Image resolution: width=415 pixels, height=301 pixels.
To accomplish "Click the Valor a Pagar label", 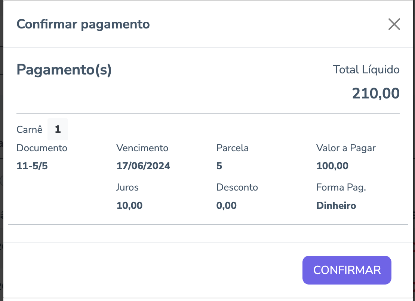I will click(346, 148).
